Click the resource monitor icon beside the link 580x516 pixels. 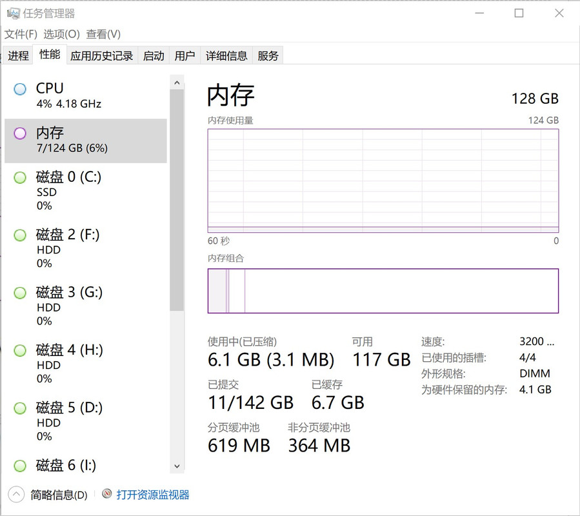tap(107, 493)
